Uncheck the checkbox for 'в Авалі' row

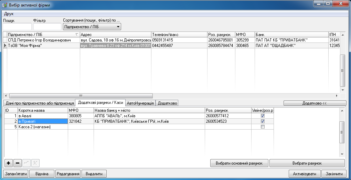point(263,116)
